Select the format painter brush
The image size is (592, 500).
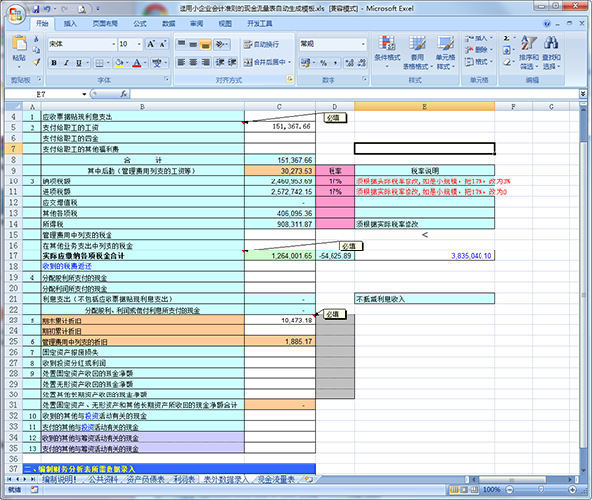tap(37, 62)
